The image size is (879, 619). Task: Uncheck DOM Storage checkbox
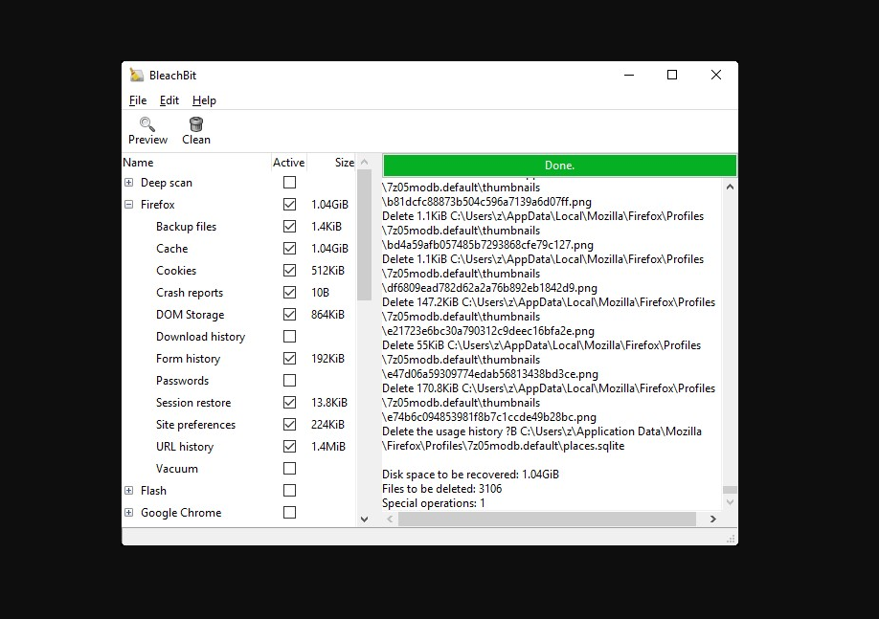289,314
